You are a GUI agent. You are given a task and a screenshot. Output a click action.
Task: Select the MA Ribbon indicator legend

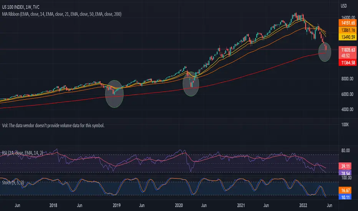pyautogui.click(x=61, y=14)
